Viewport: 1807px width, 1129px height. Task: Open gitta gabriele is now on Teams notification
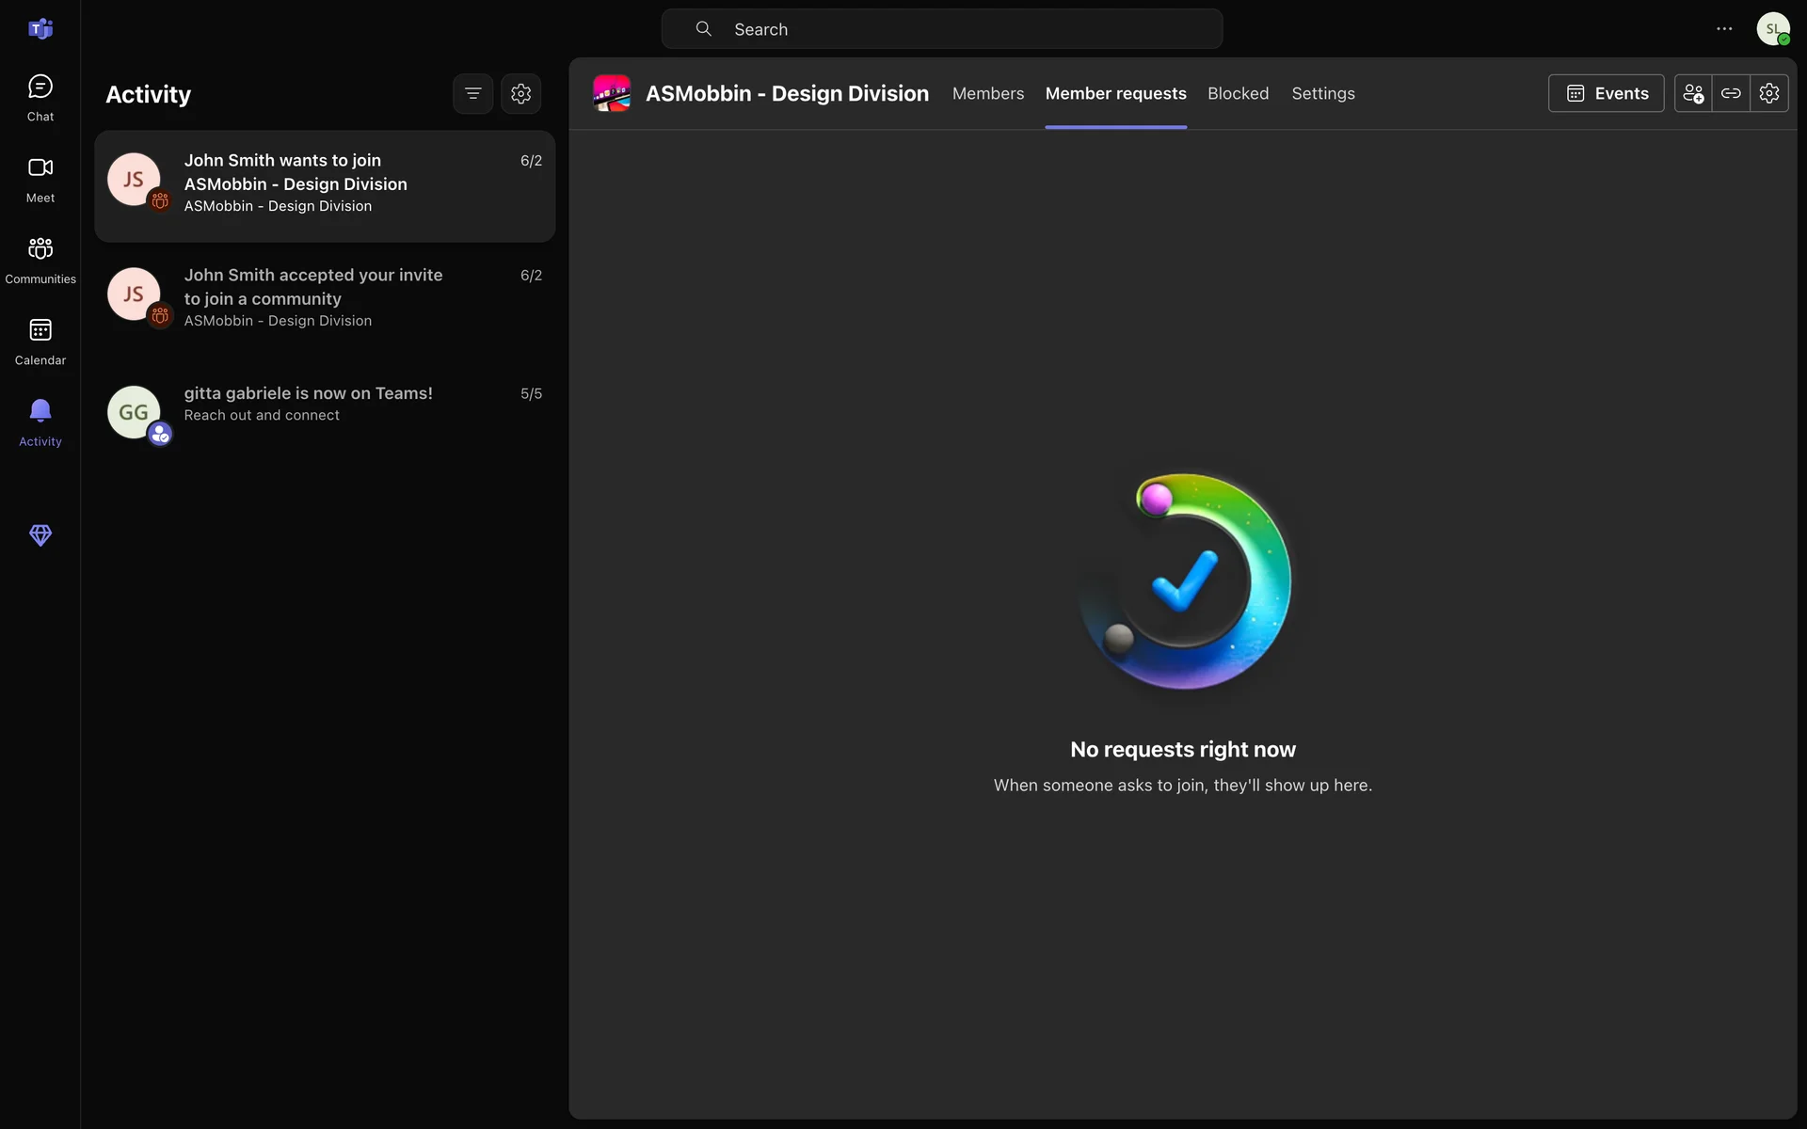[x=325, y=405]
